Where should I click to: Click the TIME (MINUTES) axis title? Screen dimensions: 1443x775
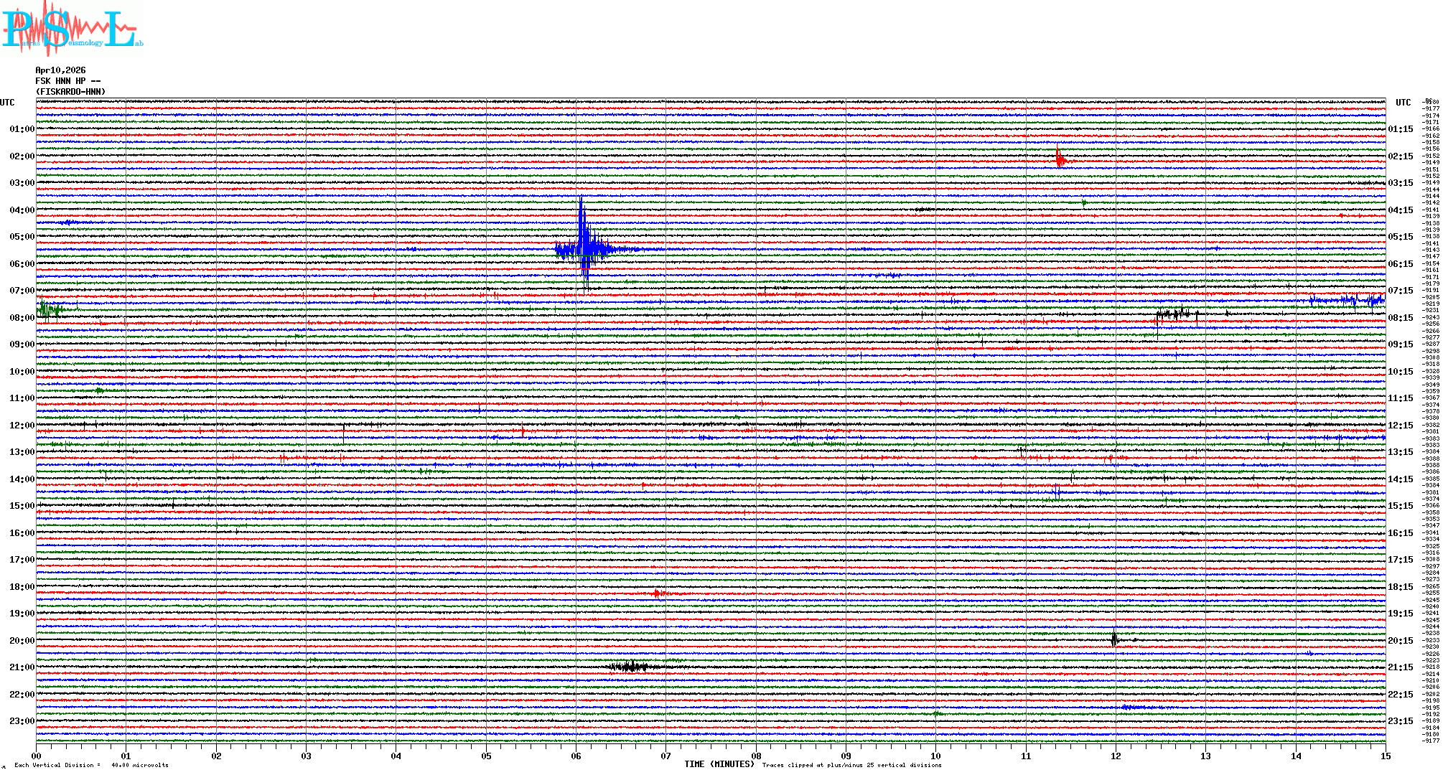[719, 764]
